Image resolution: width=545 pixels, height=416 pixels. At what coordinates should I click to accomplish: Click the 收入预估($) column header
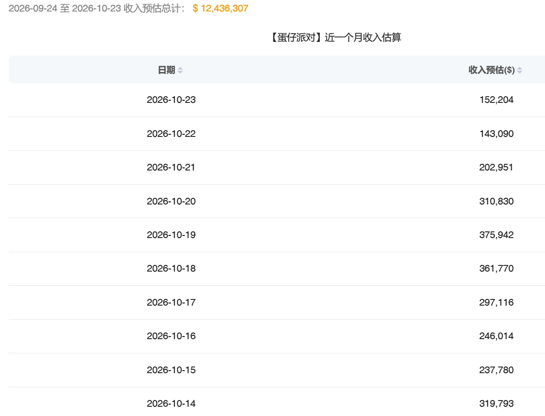[492, 70]
